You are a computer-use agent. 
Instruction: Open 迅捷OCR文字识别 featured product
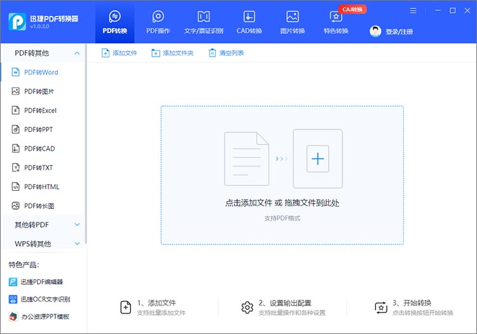(39, 299)
